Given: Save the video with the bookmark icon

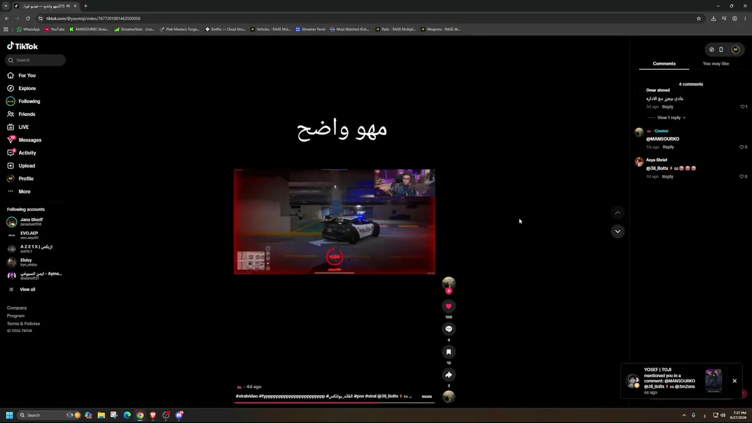Looking at the screenshot, I should pos(448,352).
